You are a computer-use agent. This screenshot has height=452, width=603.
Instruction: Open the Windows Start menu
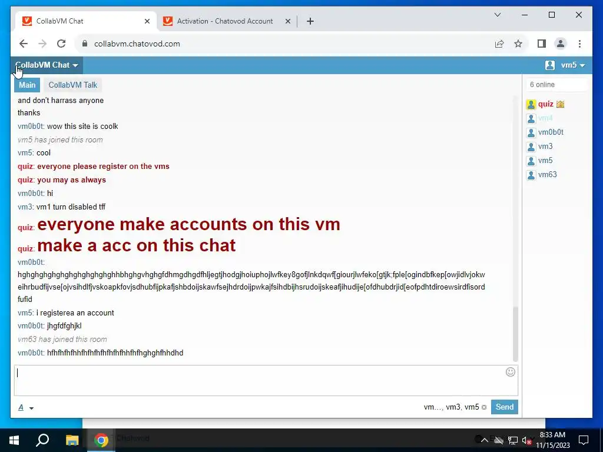[x=14, y=440]
